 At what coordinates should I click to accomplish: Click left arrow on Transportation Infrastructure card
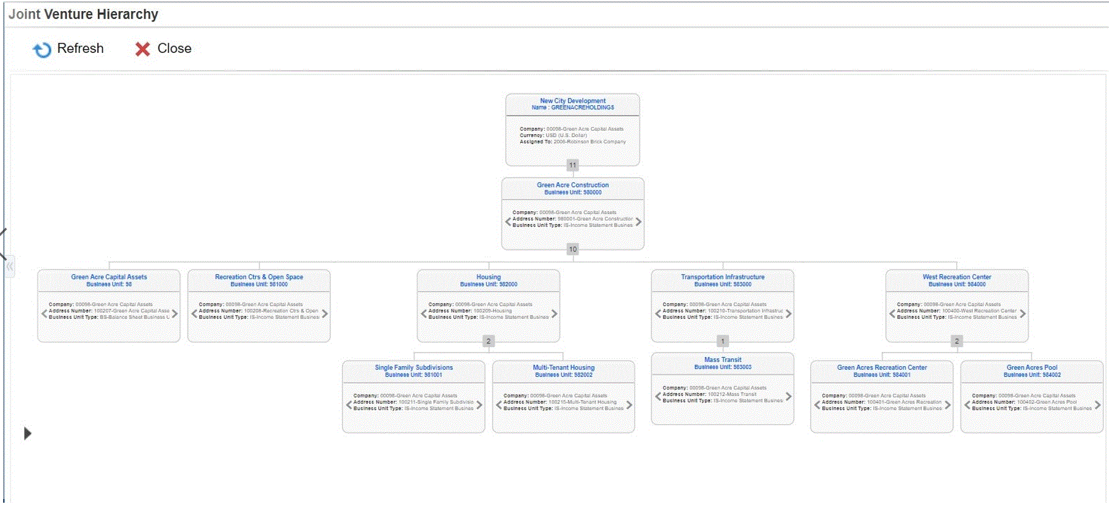(657, 314)
